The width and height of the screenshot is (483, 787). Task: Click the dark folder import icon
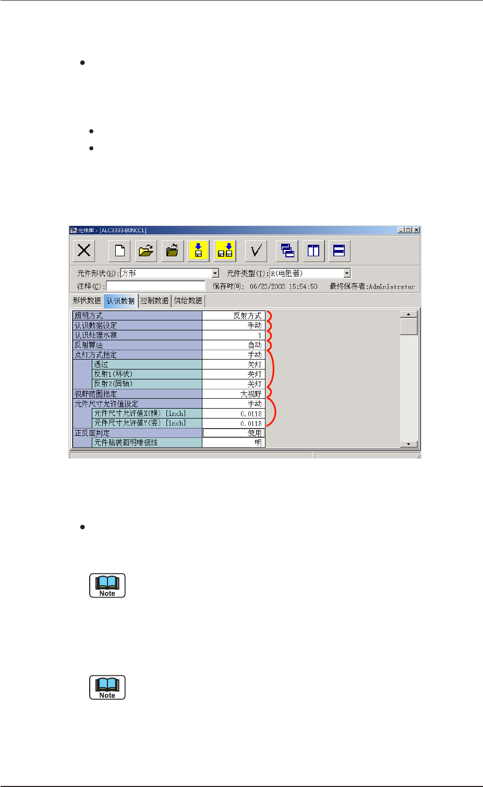172,251
